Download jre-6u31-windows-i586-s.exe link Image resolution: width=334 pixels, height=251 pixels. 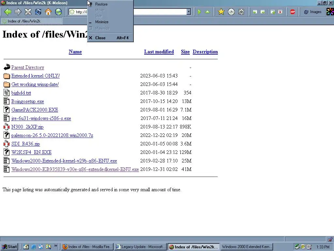pyautogui.click(x=41, y=118)
